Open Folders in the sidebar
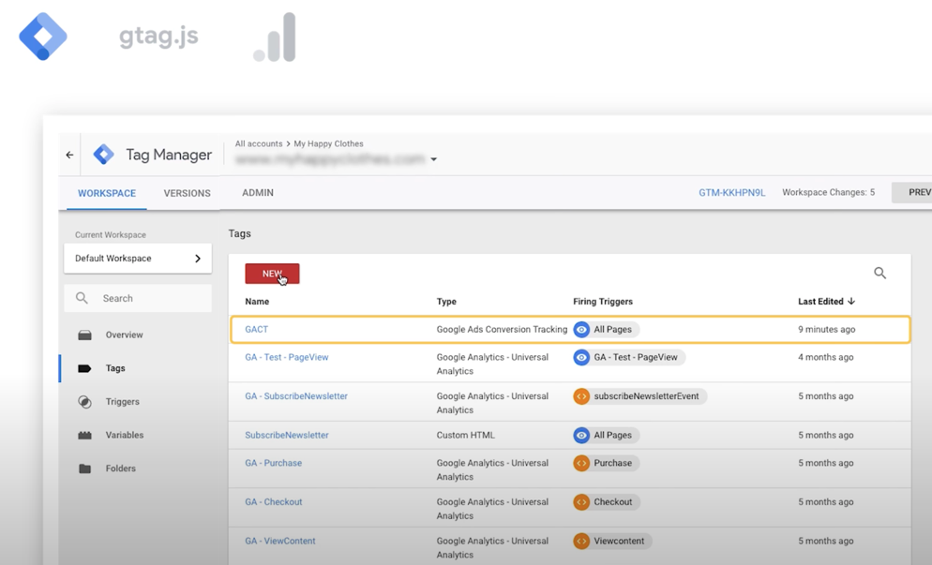The image size is (932, 565). pos(121,468)
